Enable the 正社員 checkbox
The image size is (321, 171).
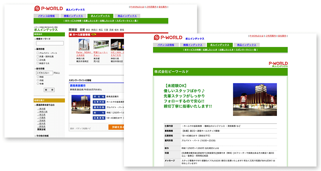38,59
